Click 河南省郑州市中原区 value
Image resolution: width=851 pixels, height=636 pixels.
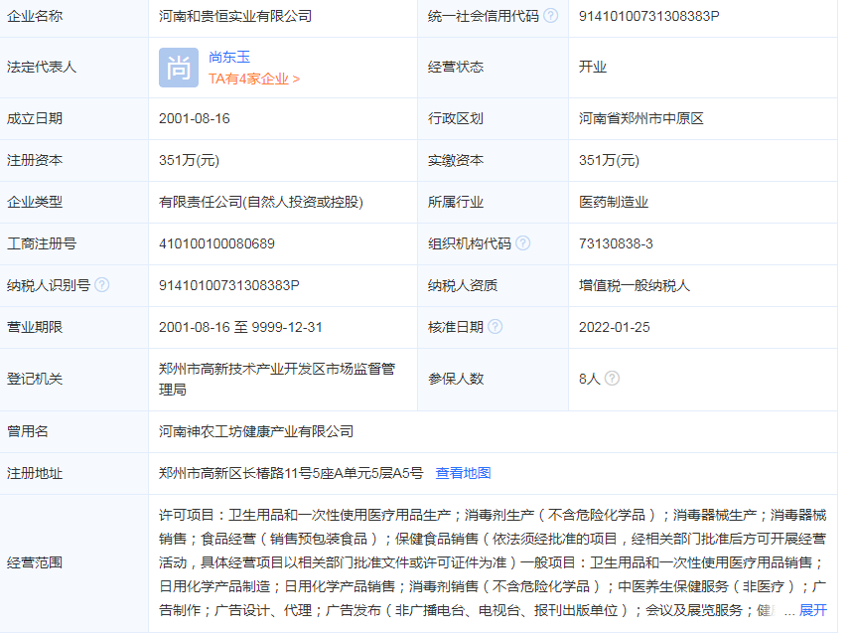640,118
